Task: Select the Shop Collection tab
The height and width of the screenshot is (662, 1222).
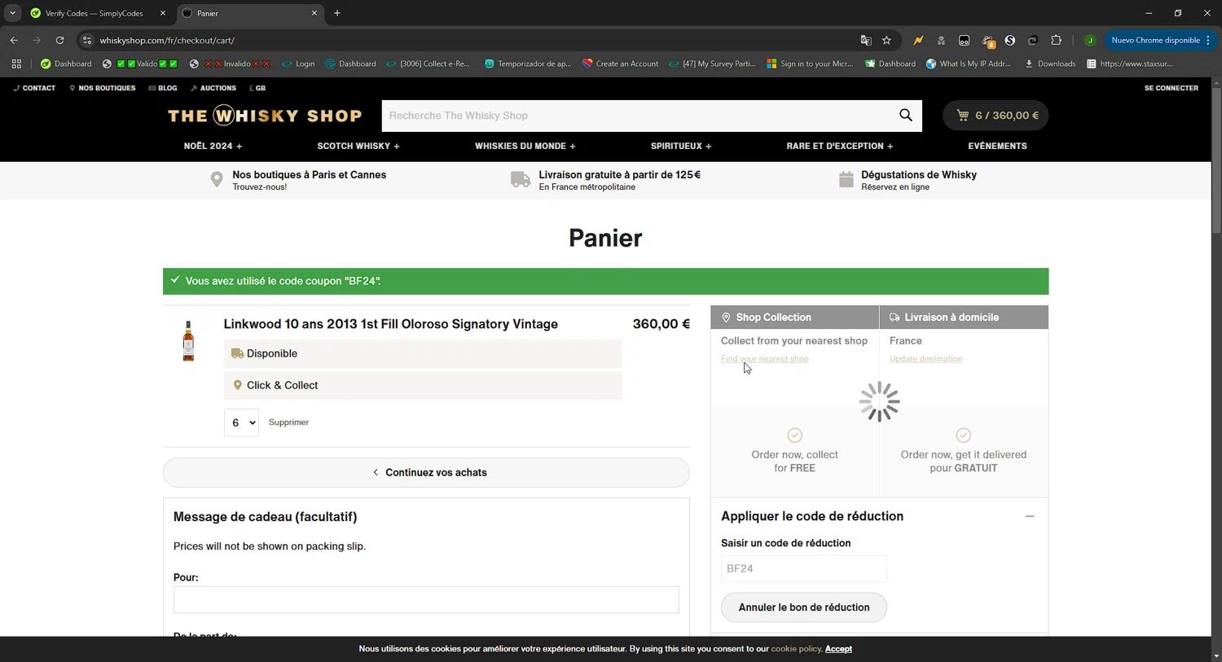Action: (x=794, y=318)
